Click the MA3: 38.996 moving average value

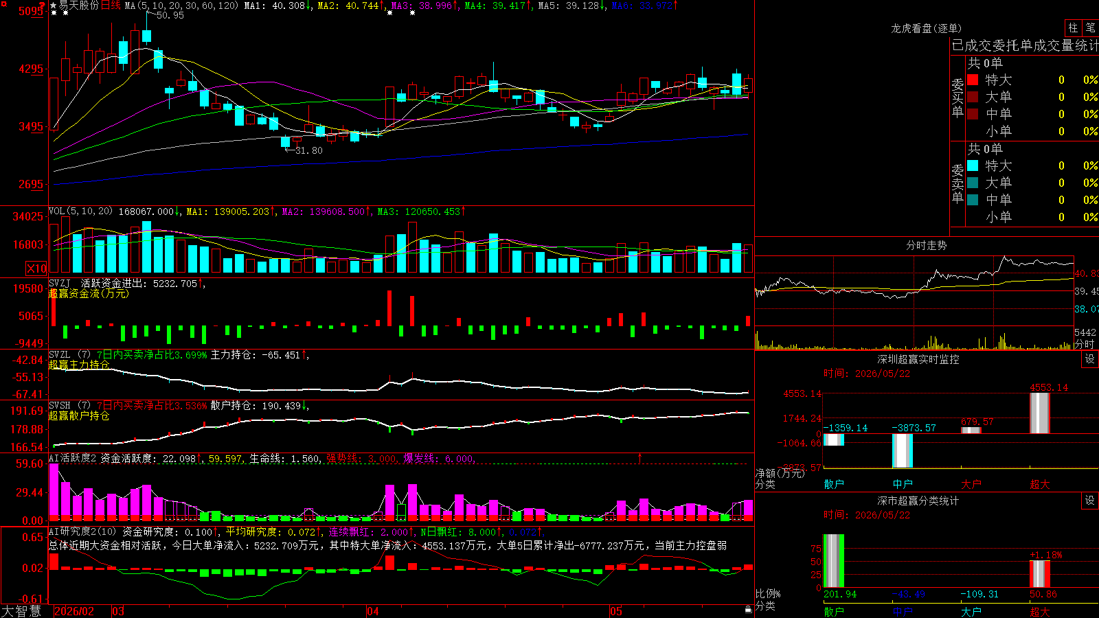click(424, 5)
